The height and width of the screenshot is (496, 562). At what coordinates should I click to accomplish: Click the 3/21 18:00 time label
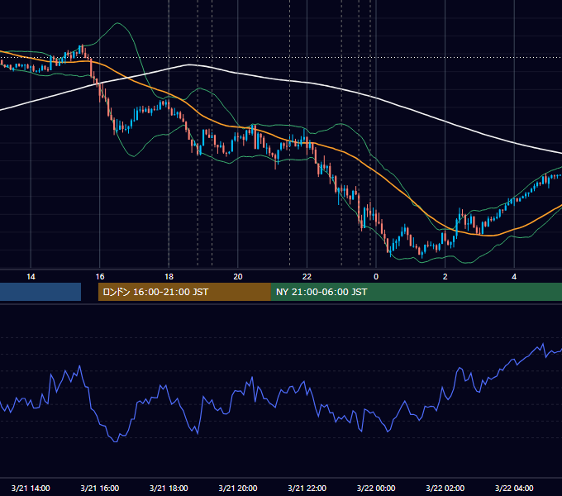169,488
